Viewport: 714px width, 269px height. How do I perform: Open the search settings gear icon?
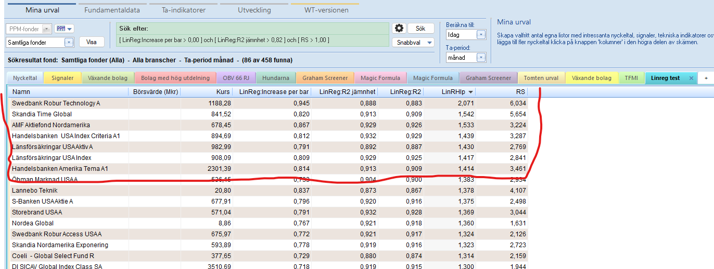click(x=399, y=29)
